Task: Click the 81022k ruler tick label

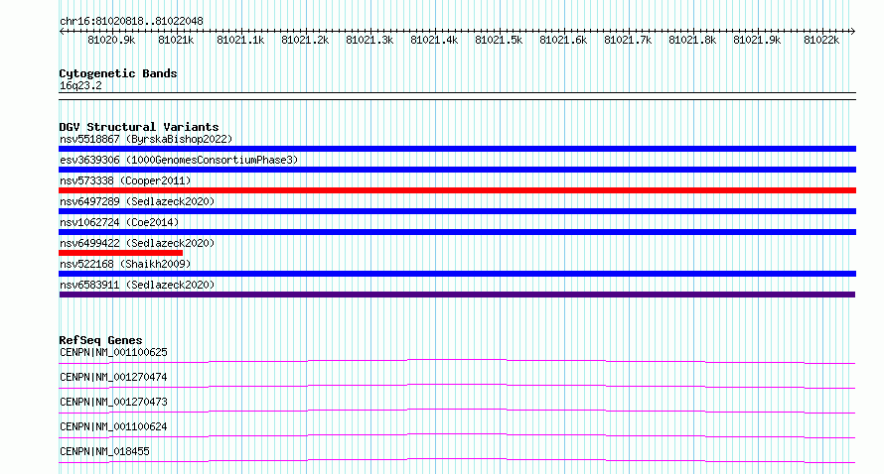Action: tap(821, 40)
